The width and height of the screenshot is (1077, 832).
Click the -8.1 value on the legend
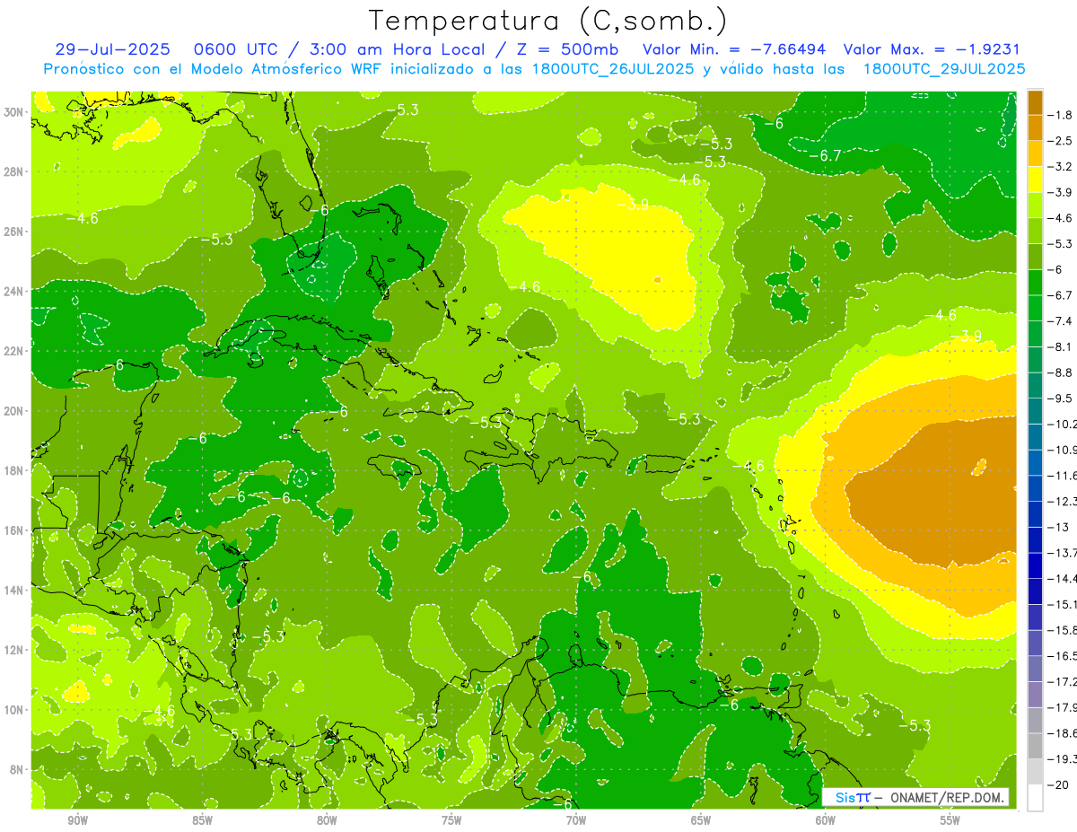[x=1060, y=346]
